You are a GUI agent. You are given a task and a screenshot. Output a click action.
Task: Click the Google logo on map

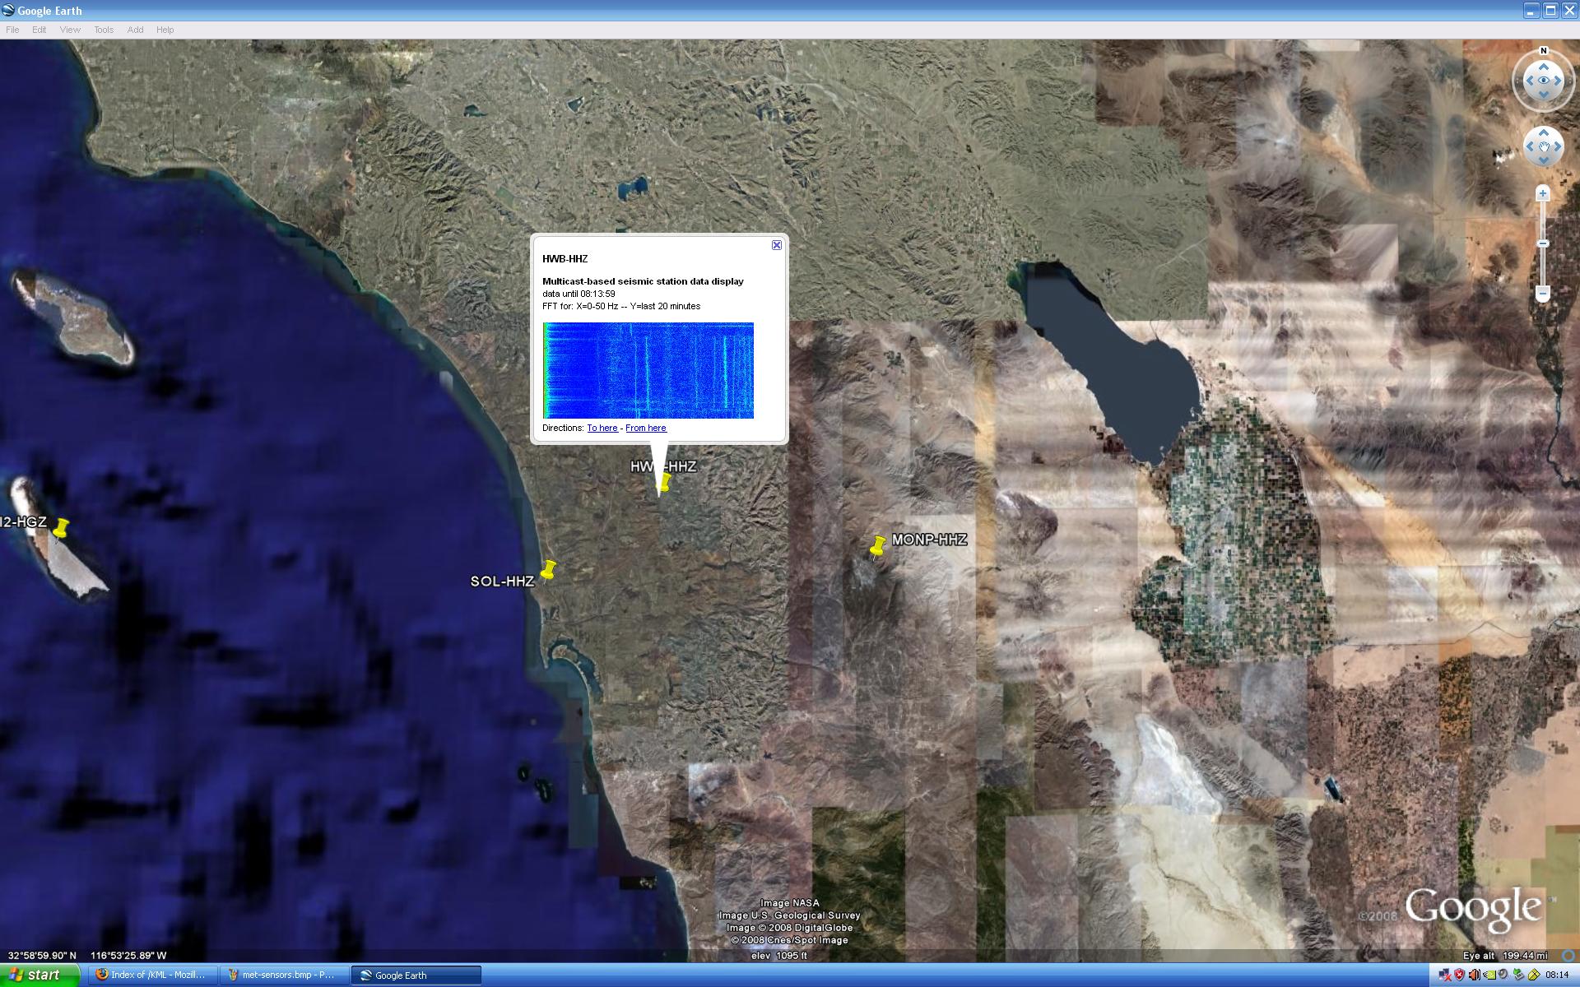(1472, 910)
